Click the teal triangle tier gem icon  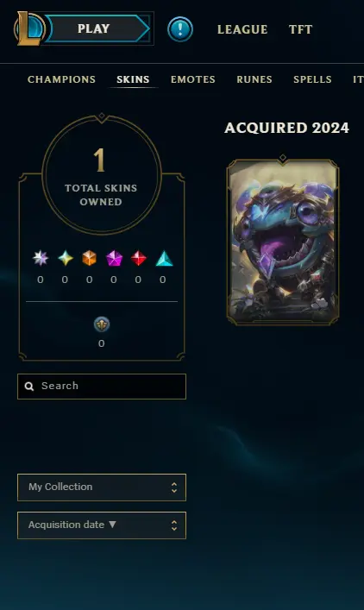coord(164,258)
